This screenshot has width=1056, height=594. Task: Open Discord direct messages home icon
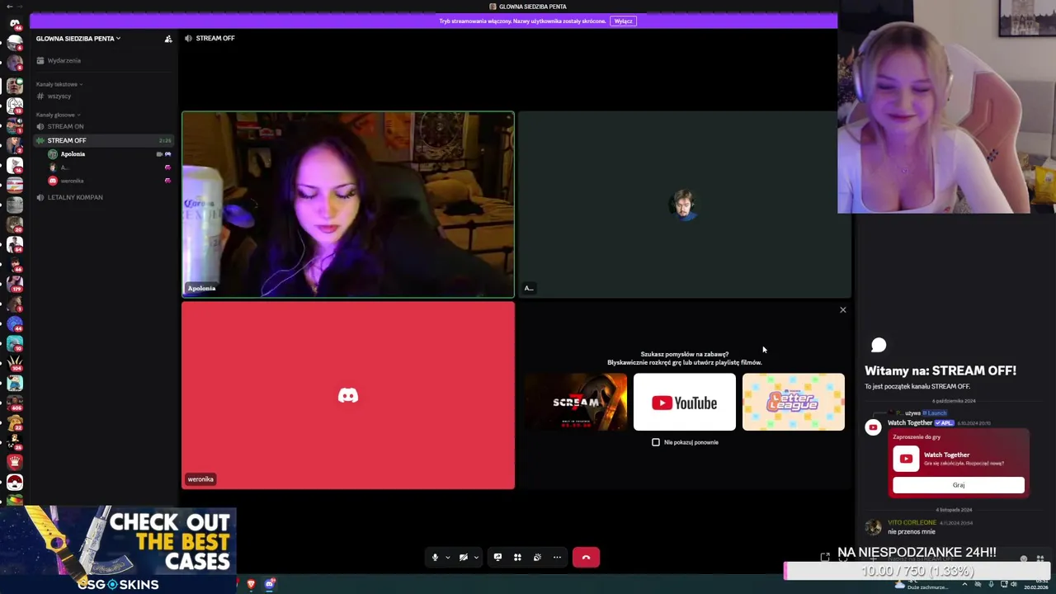tap(14, 23)
